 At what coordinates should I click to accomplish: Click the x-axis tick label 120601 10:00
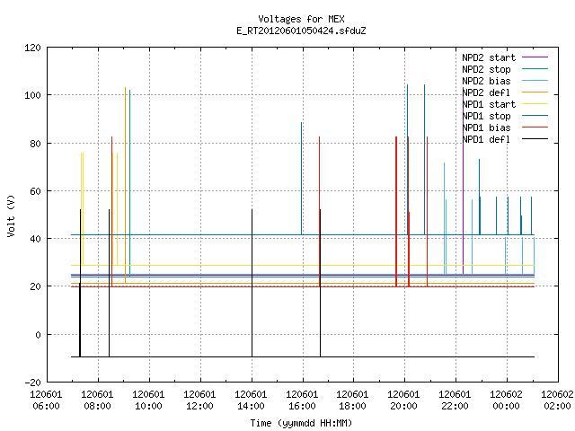(x=148, y=400)
